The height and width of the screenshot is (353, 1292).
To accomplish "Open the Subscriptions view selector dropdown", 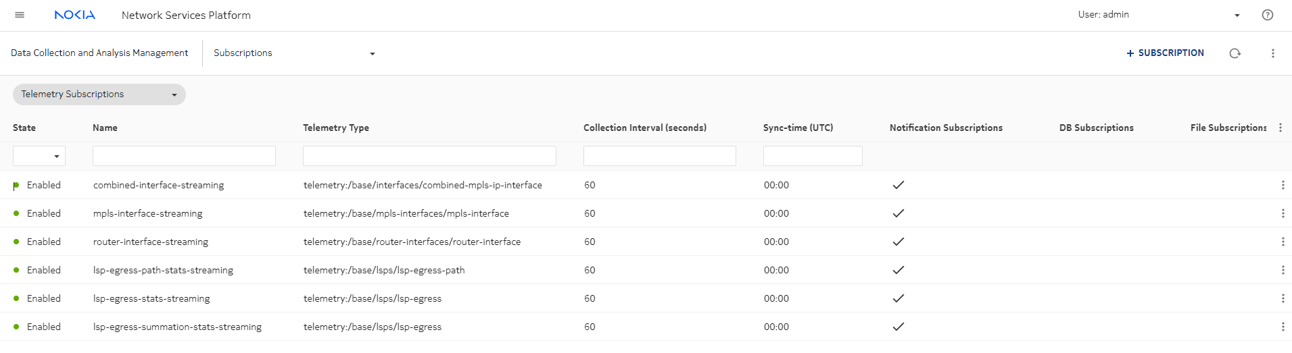I will point(294,53).
